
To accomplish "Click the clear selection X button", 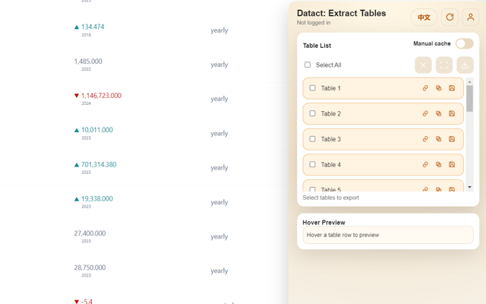I will [423, 65].
